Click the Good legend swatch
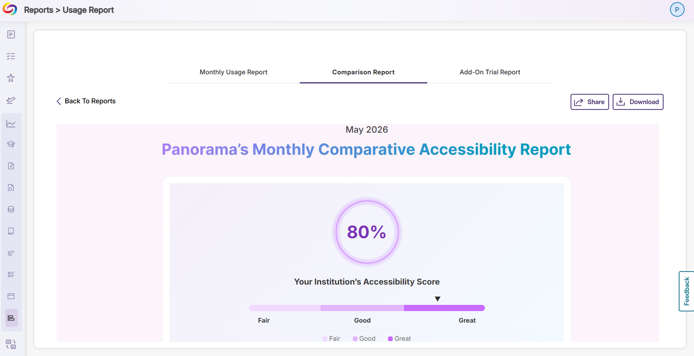Viewport: 694px width, 356px height. click(x=355, y=339)
